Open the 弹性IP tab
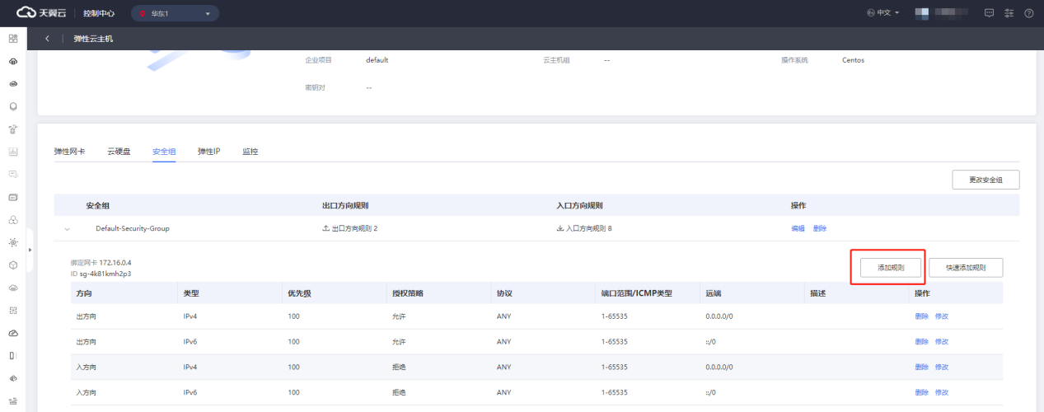 pyautogui.click(x=208, y=152)
